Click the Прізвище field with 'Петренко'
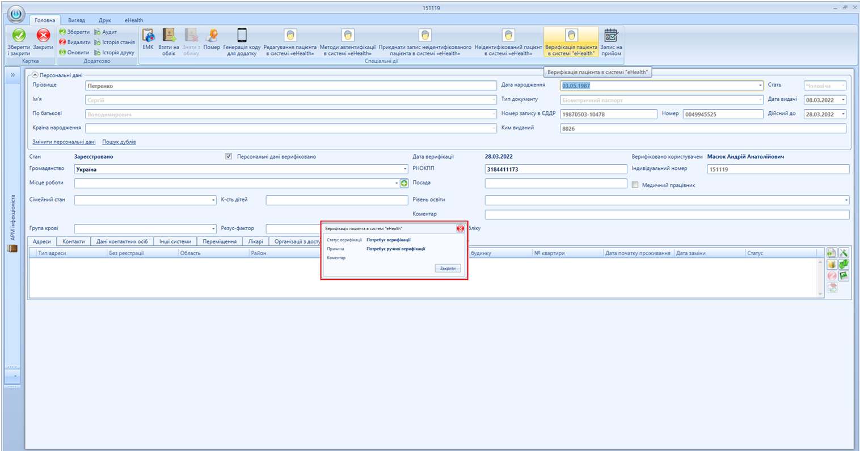 pyautogui.click(x=291, y=86)
